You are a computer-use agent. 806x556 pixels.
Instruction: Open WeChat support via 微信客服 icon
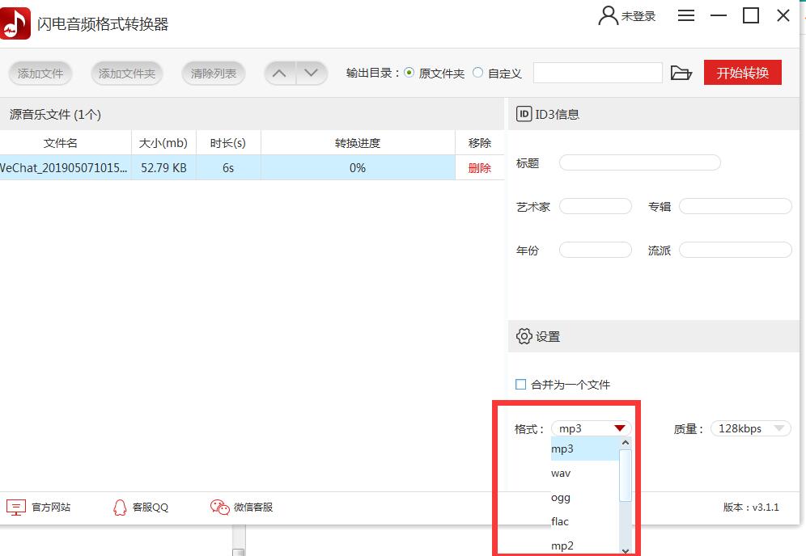tap(218, 508)
